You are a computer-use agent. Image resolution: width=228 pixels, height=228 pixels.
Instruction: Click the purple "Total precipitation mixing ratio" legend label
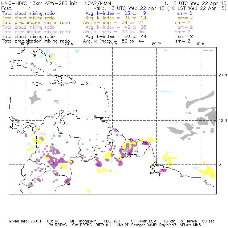click(36, 32)
